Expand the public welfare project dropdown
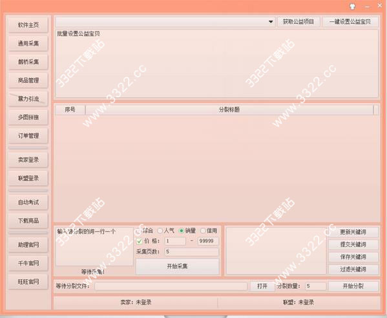 [271, 22]
